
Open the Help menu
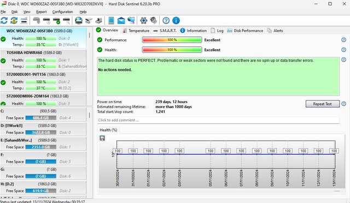point(83,12)
